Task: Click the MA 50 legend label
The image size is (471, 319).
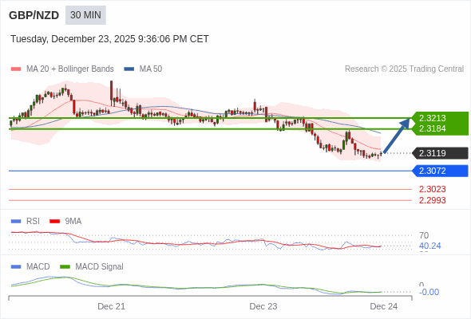Action: tap(151, 69)
